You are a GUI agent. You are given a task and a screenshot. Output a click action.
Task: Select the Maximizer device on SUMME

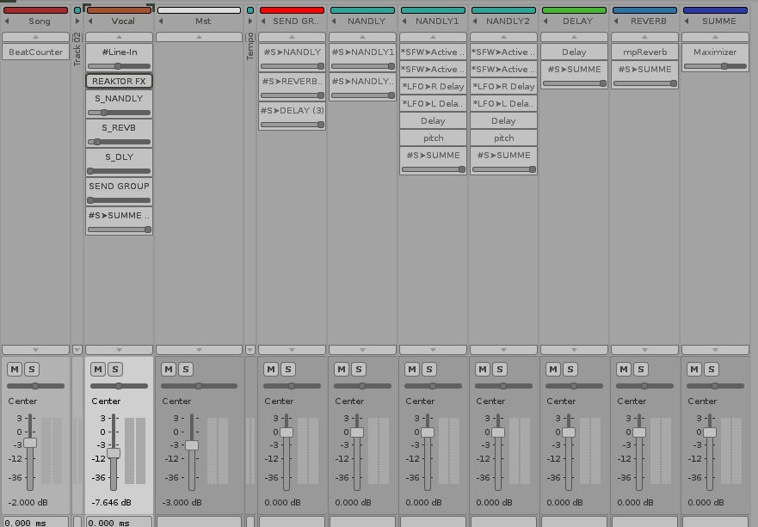click(715, 52)
